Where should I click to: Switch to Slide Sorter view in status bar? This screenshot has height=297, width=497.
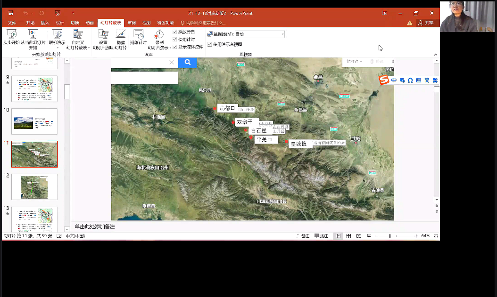pyautogui.click(x=348, y=236)
